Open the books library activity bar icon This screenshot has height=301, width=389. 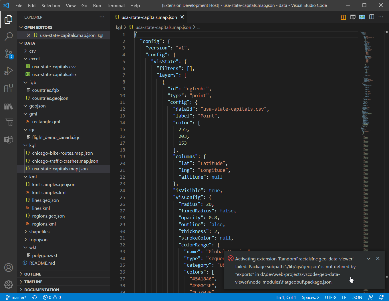tap(9, 106)
